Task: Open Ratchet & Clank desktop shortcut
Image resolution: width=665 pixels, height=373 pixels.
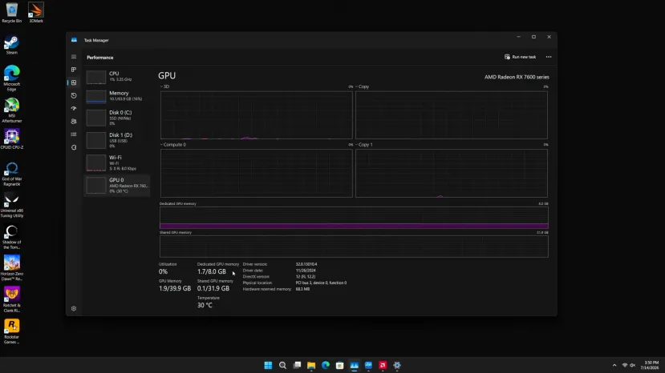Action: coord(11,299)
